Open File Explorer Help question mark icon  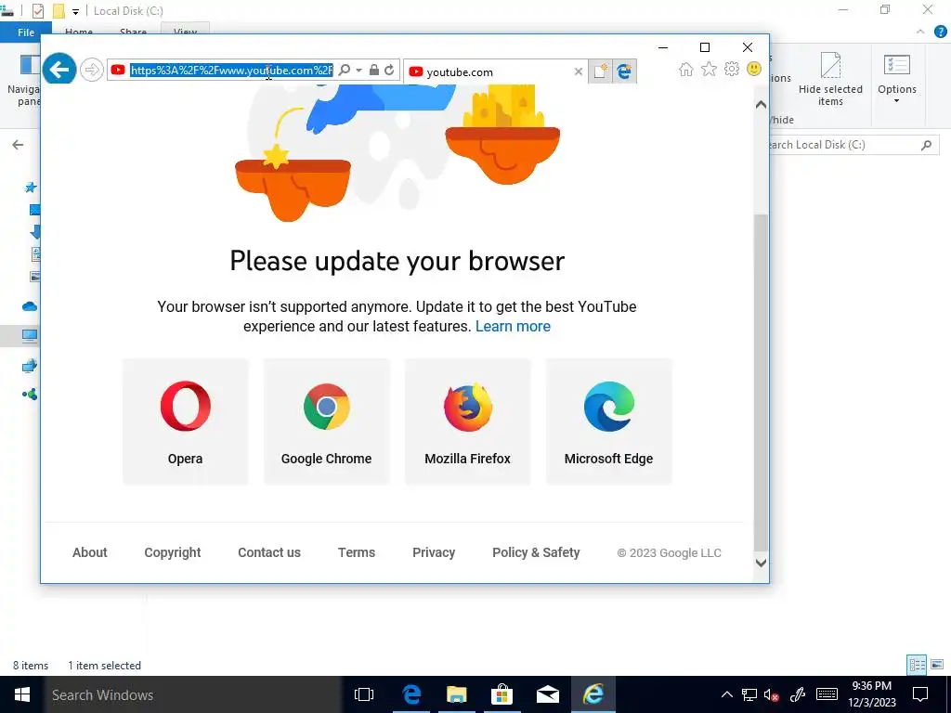(940, 32)
